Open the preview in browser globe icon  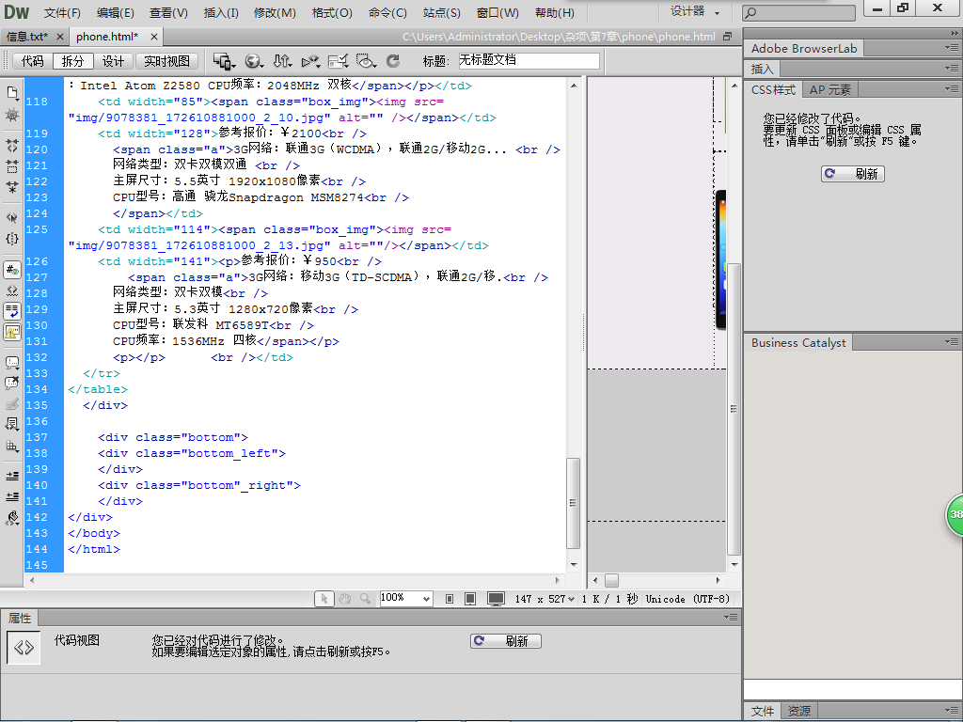click(253, 61)
